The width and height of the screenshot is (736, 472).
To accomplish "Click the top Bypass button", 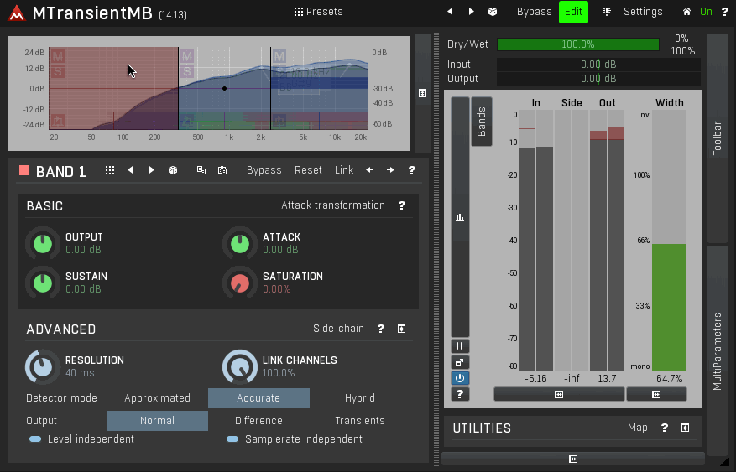I will tap(534, 12).
